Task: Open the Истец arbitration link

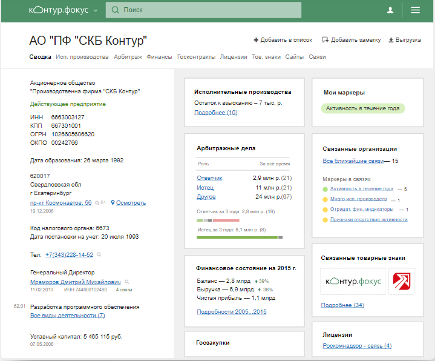Action: [x=205, y=187]
